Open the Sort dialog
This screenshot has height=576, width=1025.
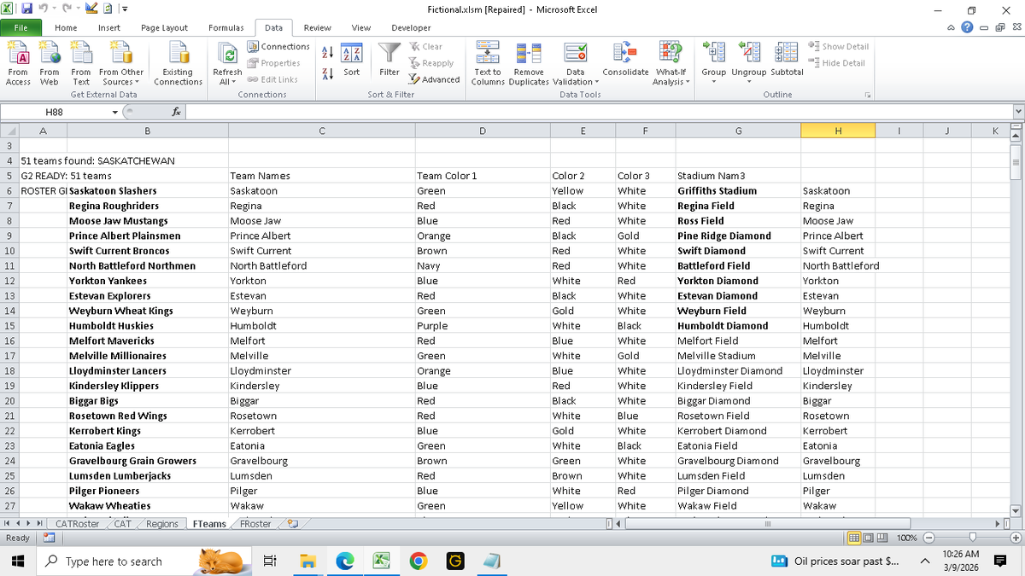[x=351, y=60]
